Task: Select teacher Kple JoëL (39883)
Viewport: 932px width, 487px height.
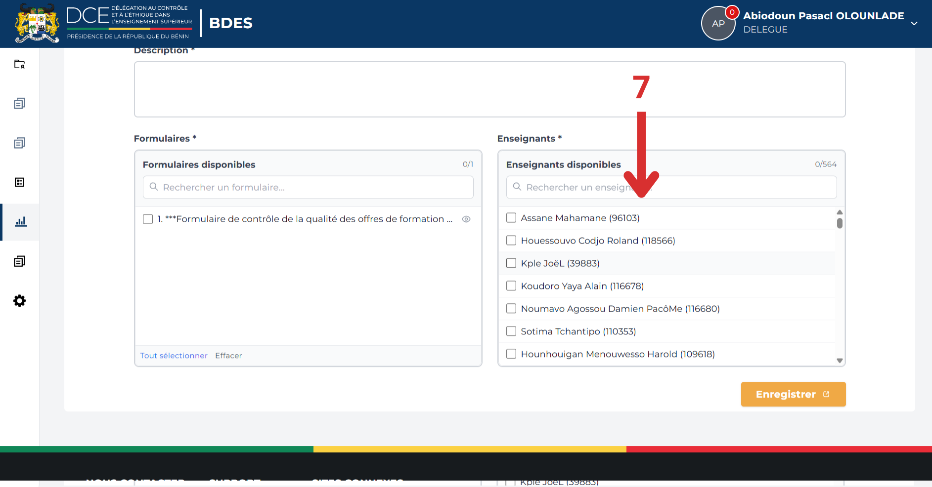Action: [511, 263]
